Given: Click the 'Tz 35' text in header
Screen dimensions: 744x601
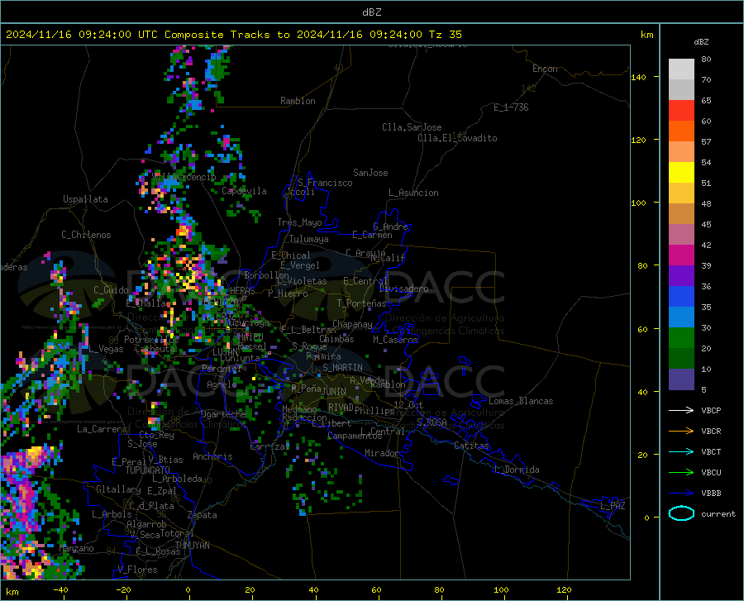Looking at the screenshot, I should pyautogui.click(x=445, y=34).
